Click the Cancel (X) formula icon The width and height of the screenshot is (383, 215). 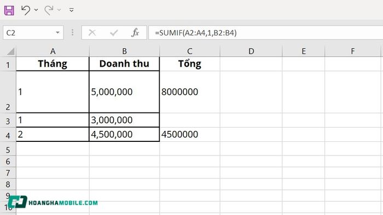pyautogui.click(x=92, y=33)
